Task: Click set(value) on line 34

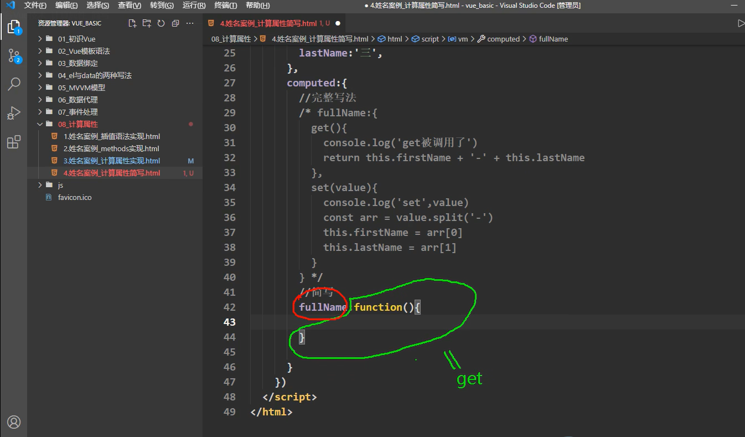Action: click(342, 188)
